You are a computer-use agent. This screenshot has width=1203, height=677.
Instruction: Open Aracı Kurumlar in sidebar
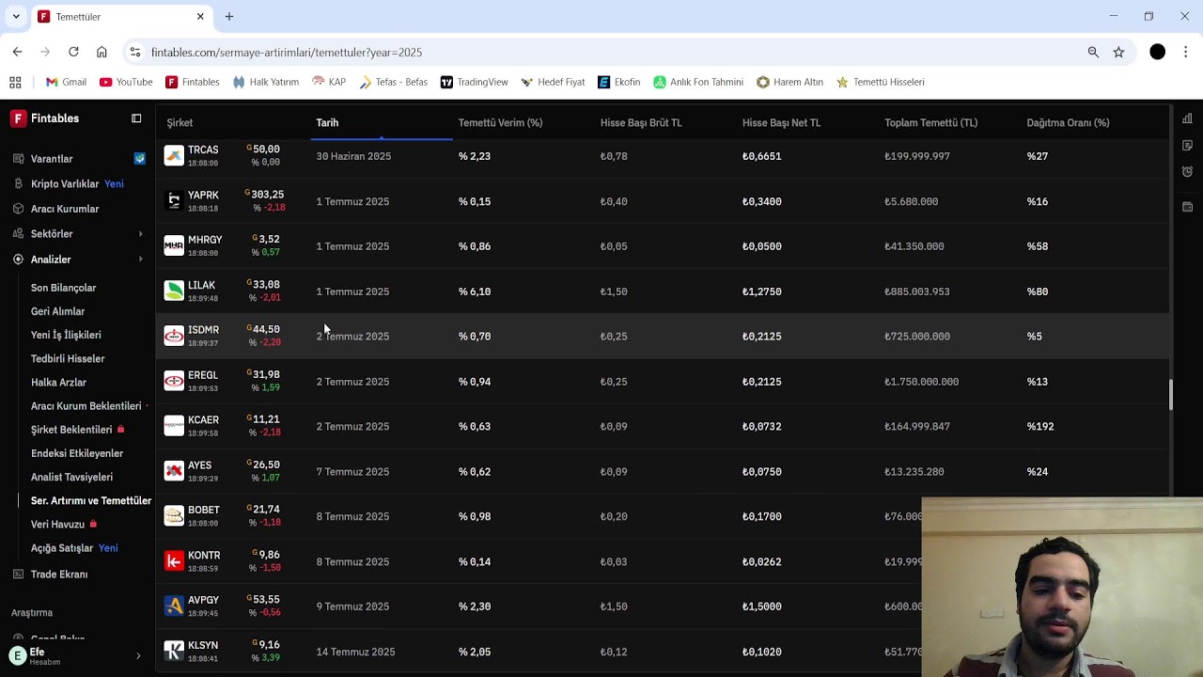click(x=65, y=209)
